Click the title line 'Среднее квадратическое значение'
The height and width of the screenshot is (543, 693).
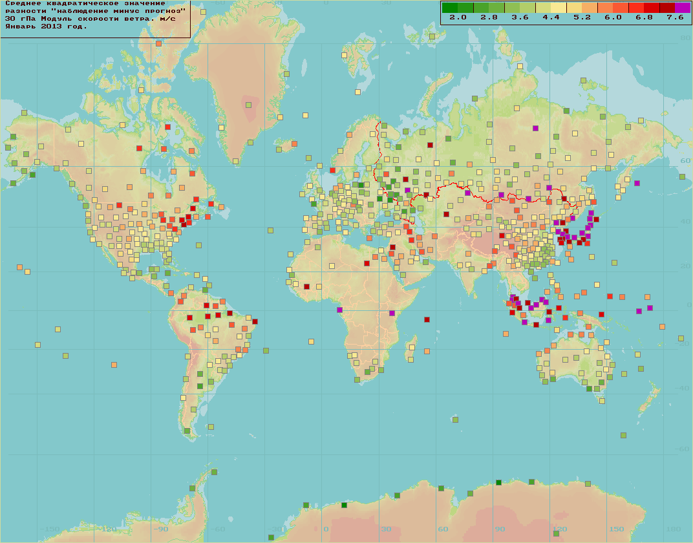click(x=85, y=3)
